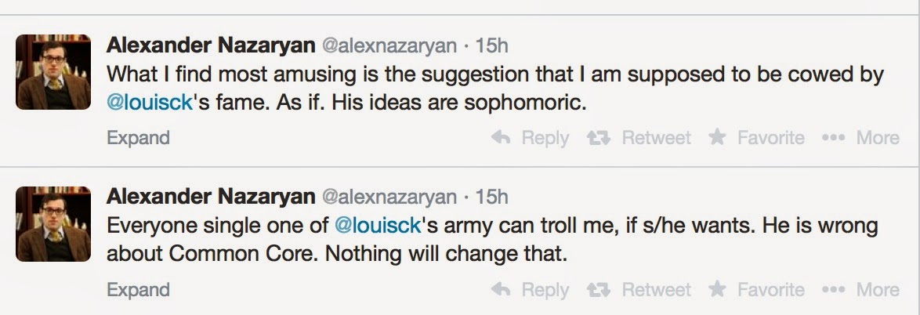Click the Retweet icon on the first tweet

(600, 138)
